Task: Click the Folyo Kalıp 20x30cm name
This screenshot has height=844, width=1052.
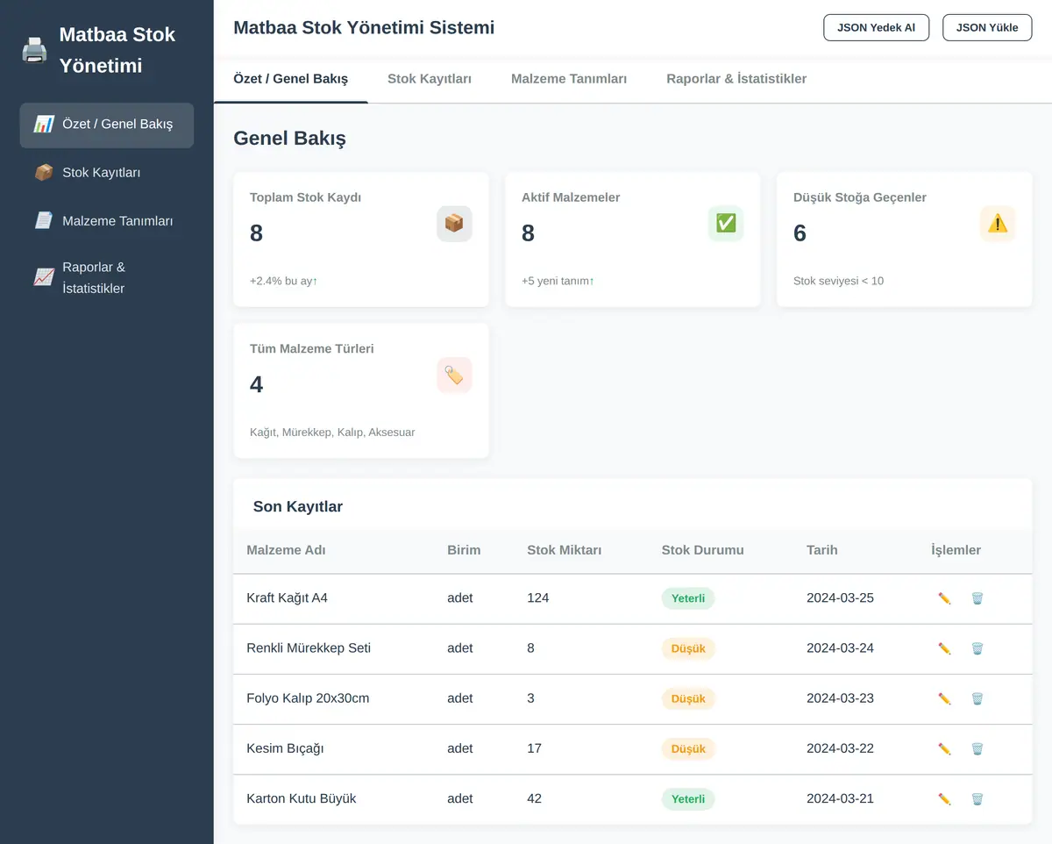Action: tap(308, 698)
